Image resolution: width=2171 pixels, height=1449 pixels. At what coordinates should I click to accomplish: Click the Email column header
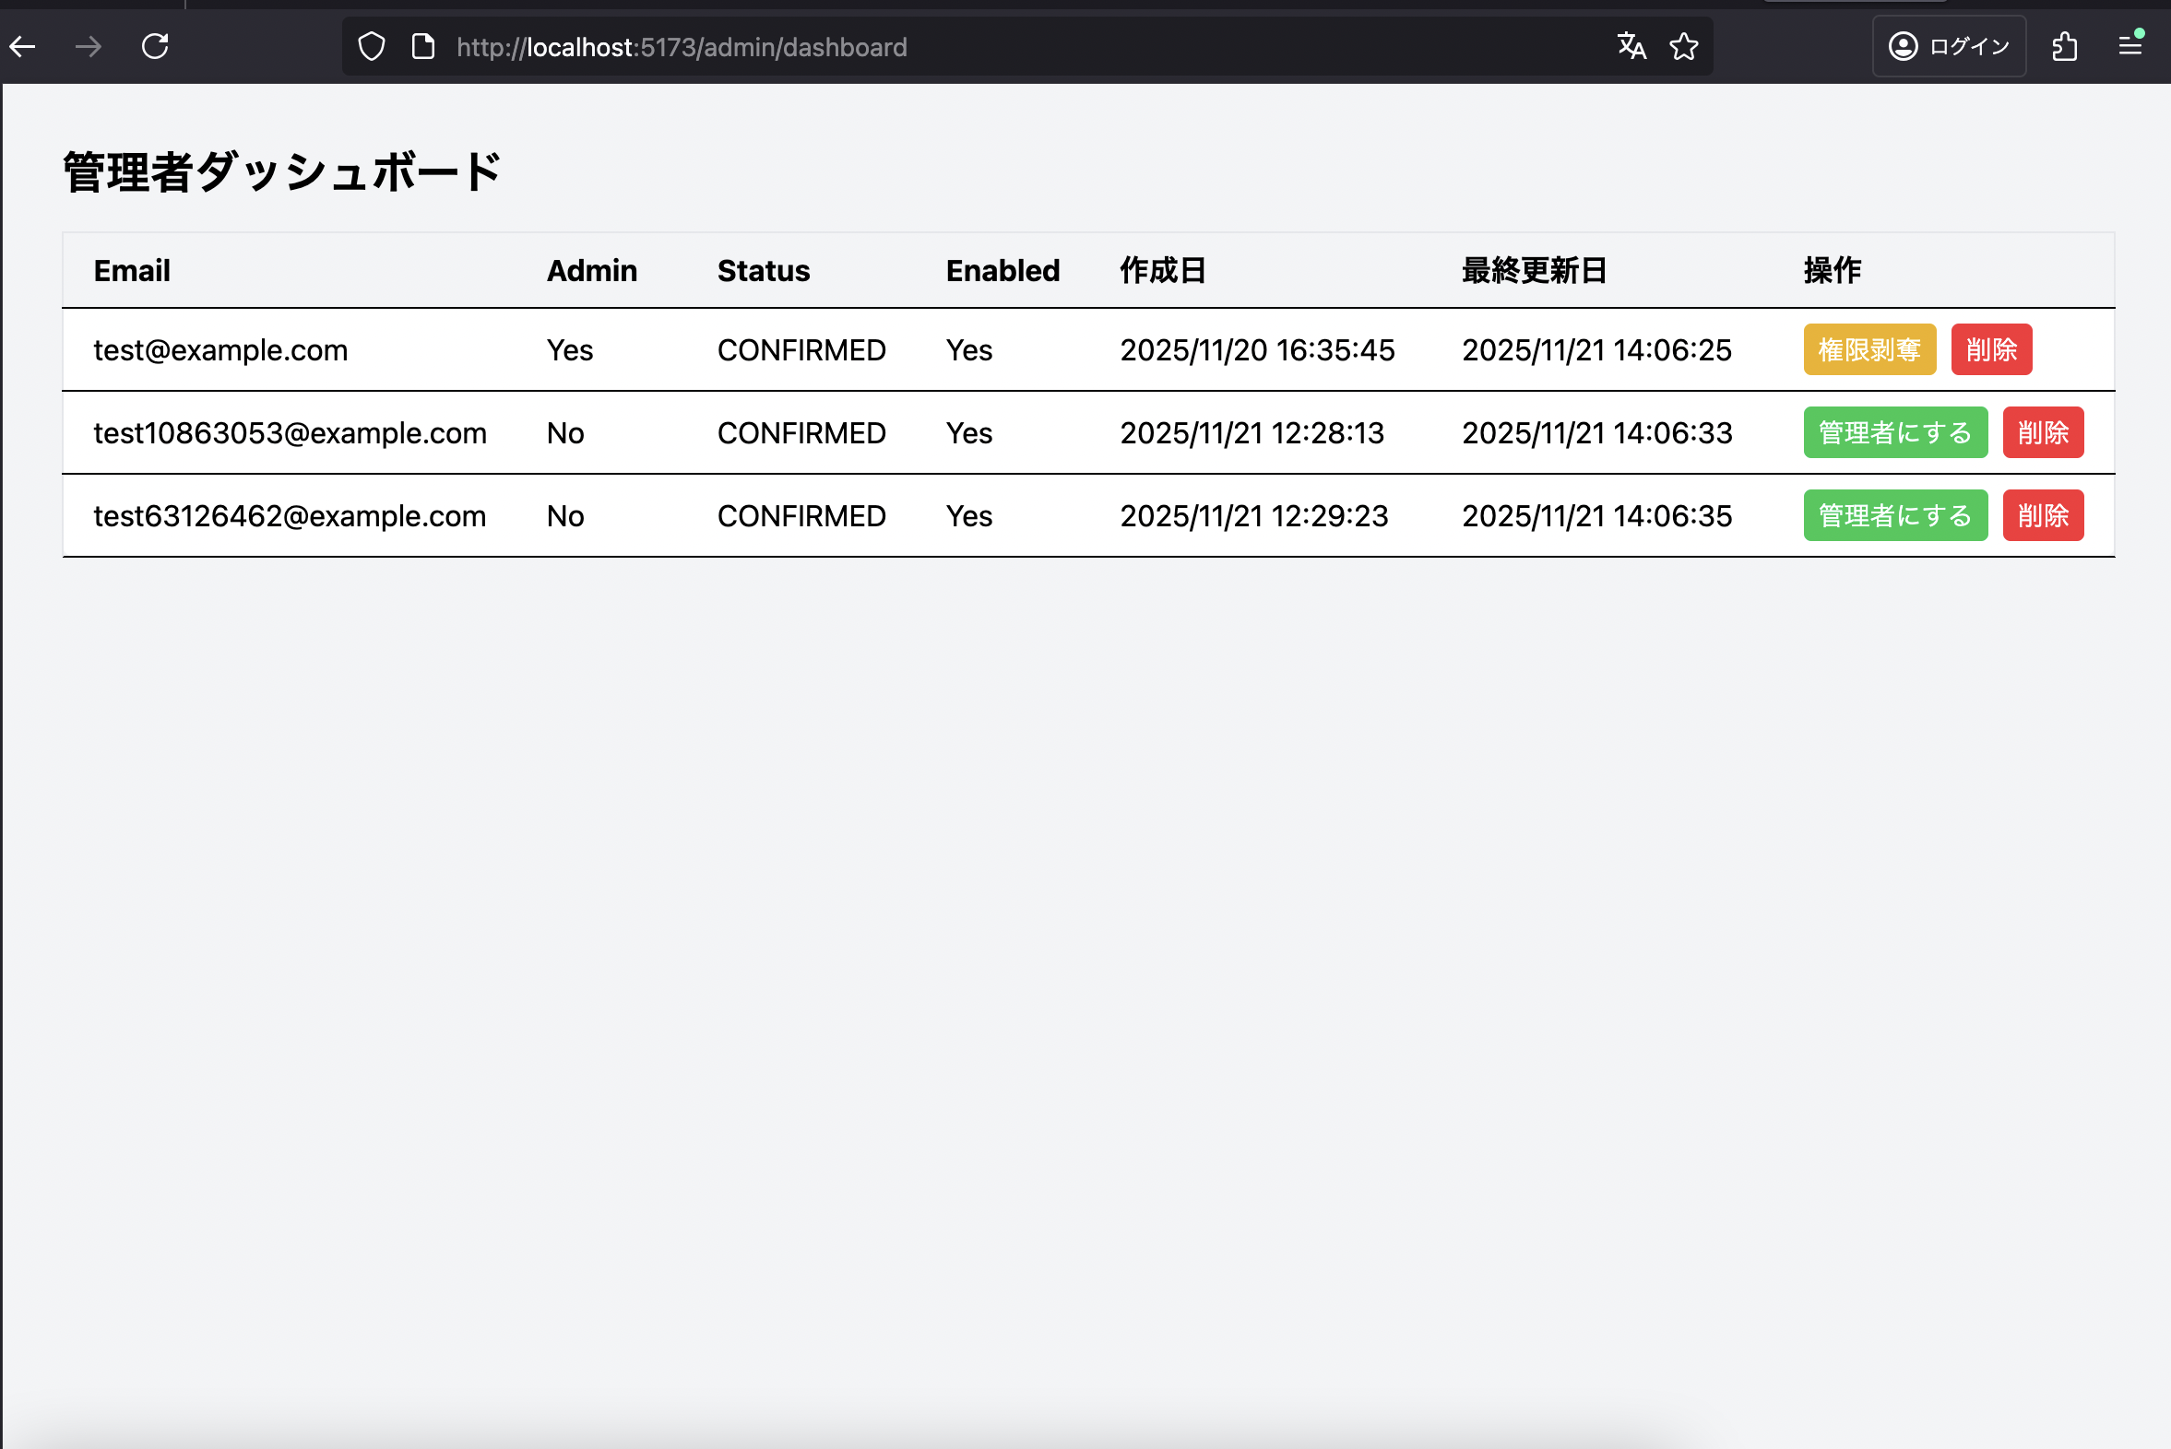pos(132,271)
